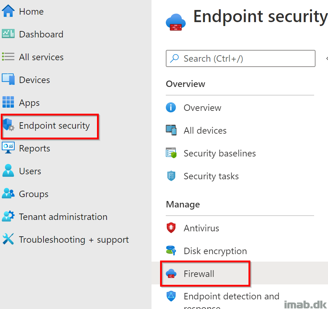Screen dimensions: 328x309
Task: Open Devices via its monitor icon
Action: (8, 79)
